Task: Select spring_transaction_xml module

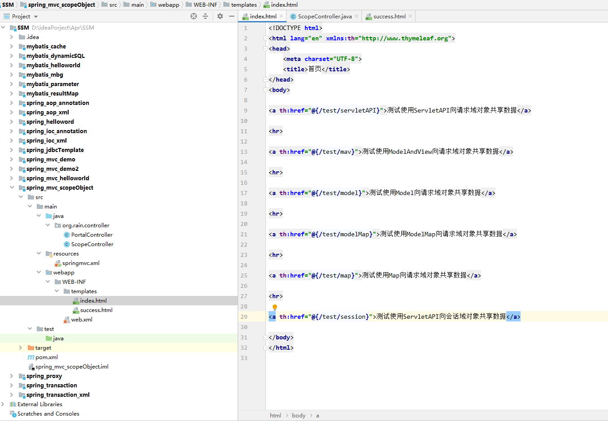Action: [x=58, y=395]
